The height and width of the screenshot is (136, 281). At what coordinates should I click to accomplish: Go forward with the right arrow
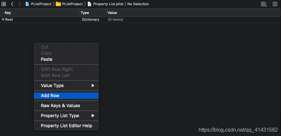click(x=19, y=4)
